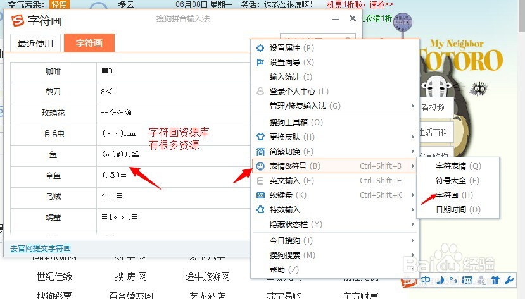Expand the 更换皮肤 submenu arrow

[412, 137]
